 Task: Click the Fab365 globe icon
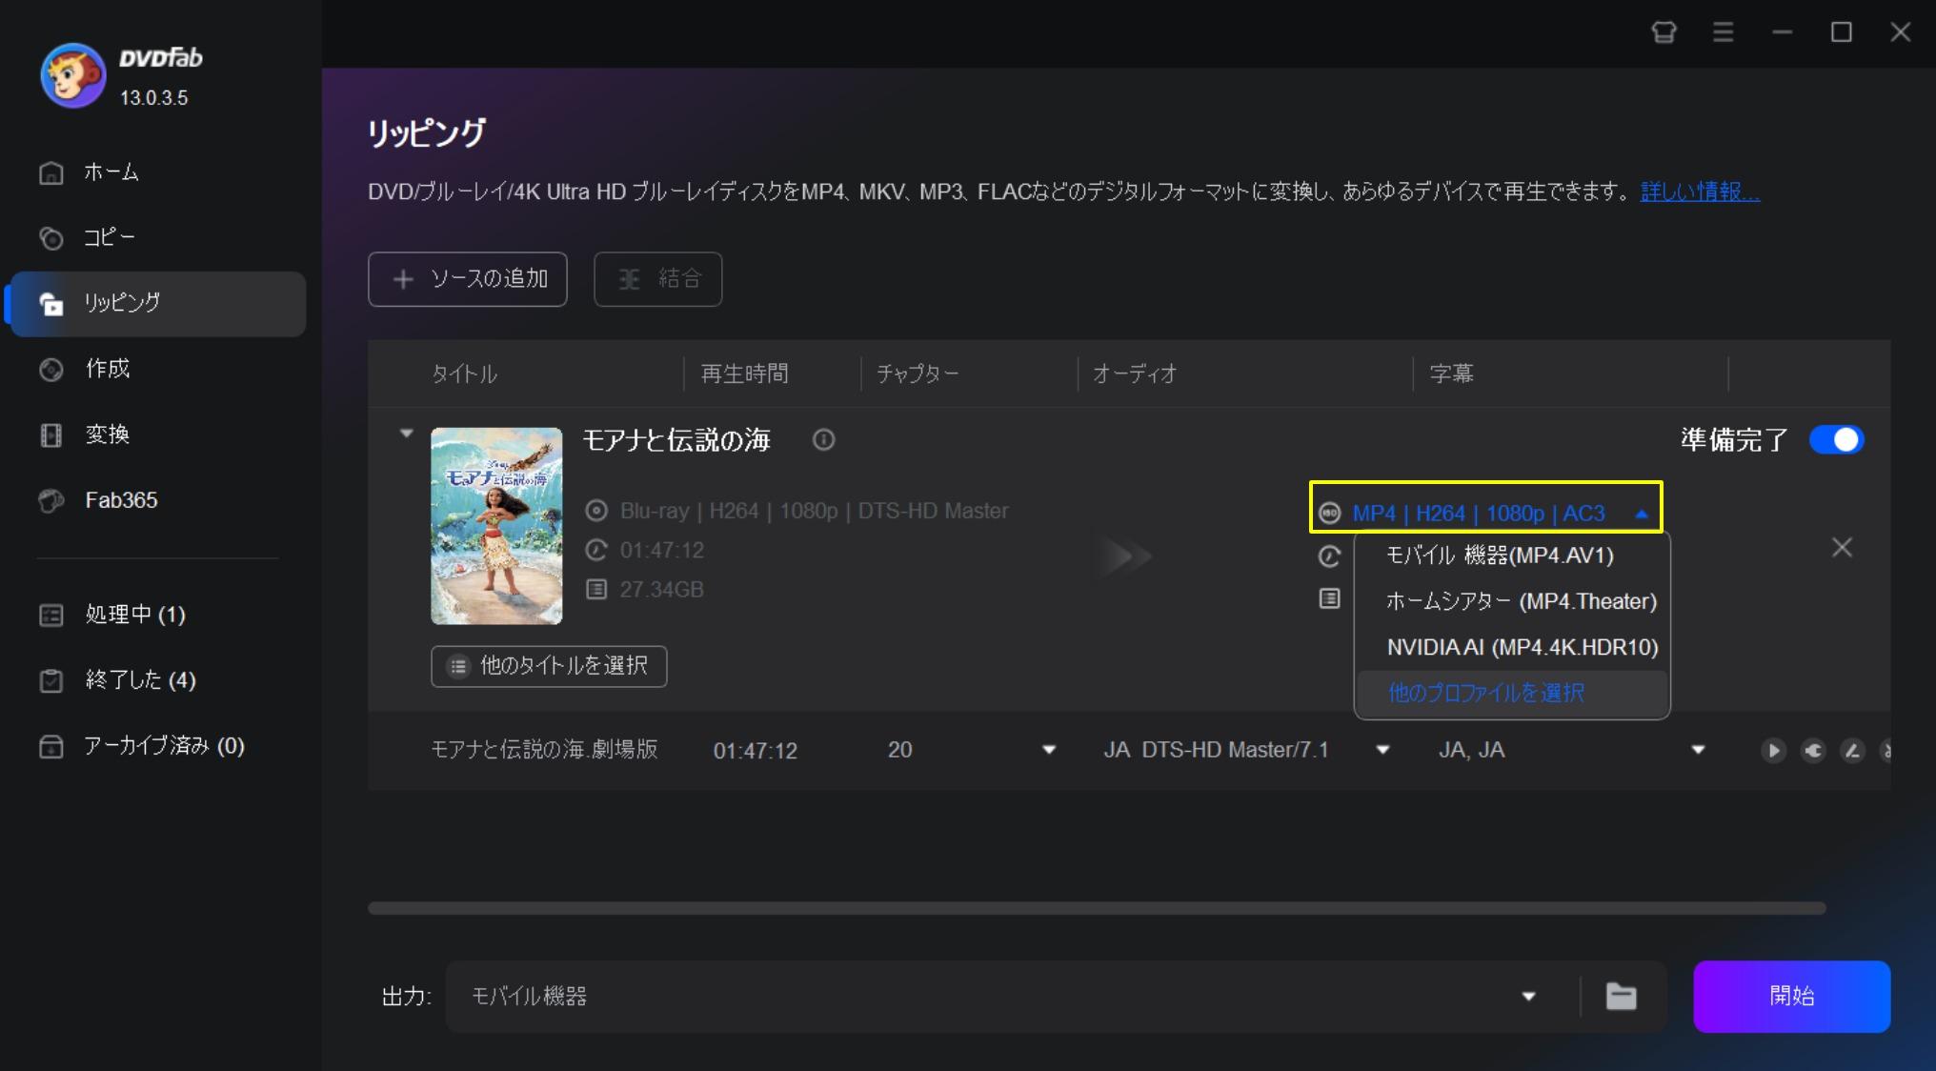coord(51,500)
